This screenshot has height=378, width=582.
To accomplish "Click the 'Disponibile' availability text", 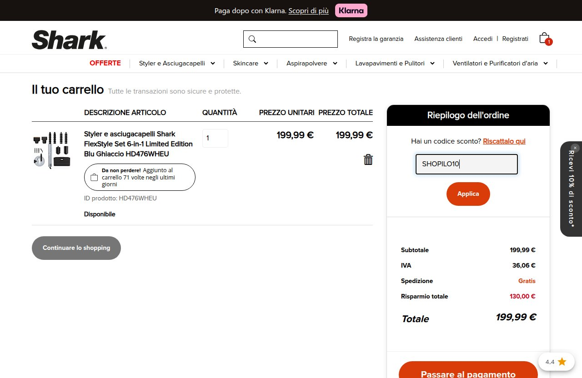I will pos(100,214).
